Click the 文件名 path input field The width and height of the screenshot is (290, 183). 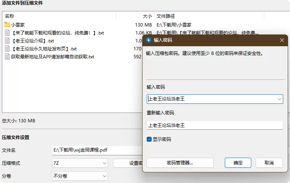coord(97,150)
